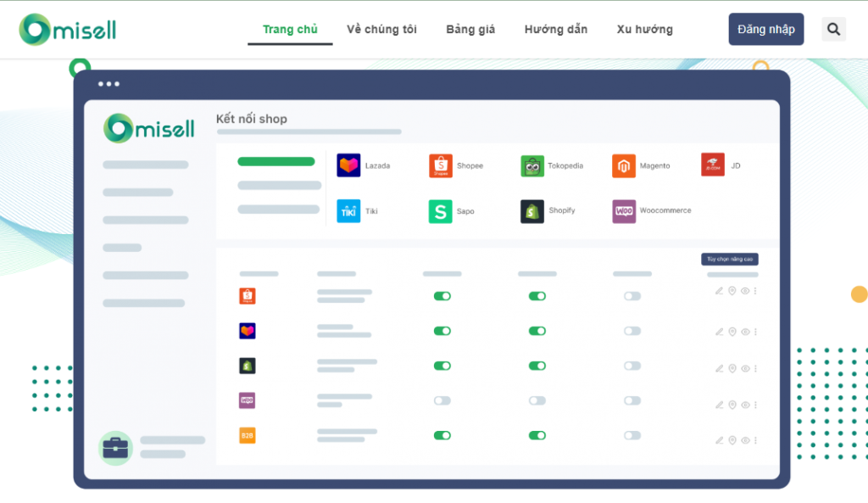Toggle the eye icon in the Lazada row
The width and height of the screenshot is (868, 503).
(x=745, y=332)
